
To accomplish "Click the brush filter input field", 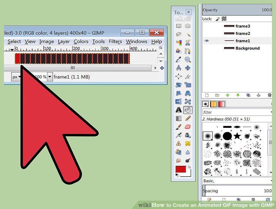I will click(x=237, y=112).
